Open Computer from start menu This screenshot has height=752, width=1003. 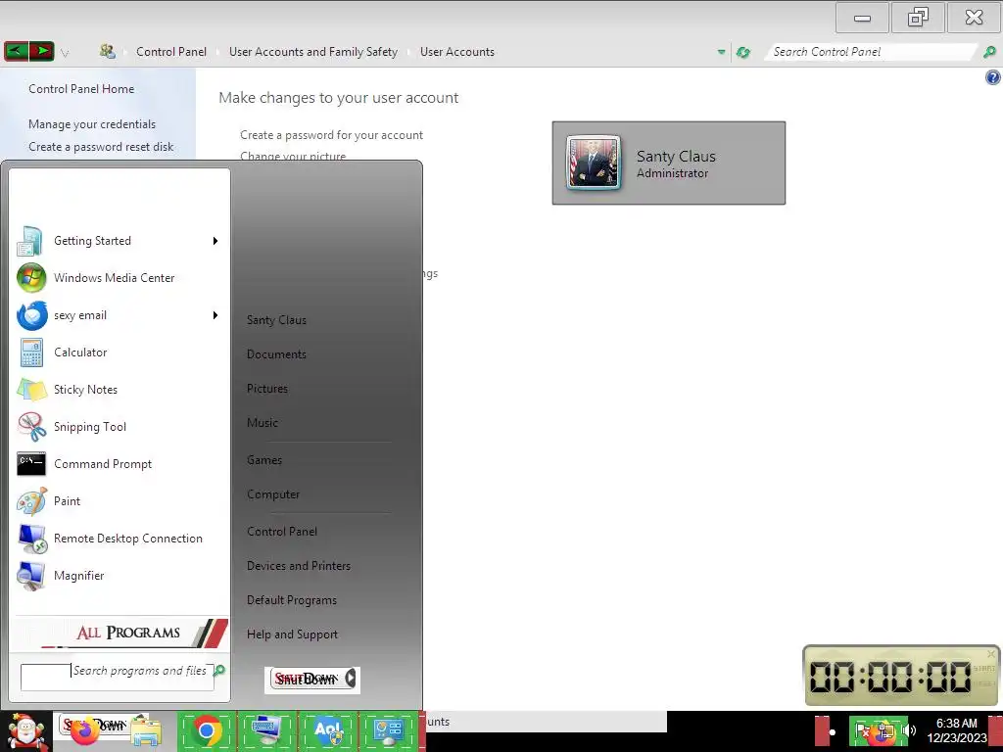pos(273,494)
